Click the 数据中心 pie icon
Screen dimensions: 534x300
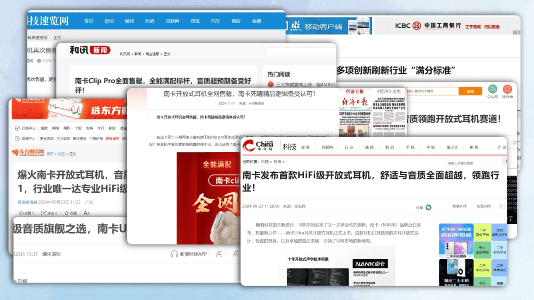[17, 138]
